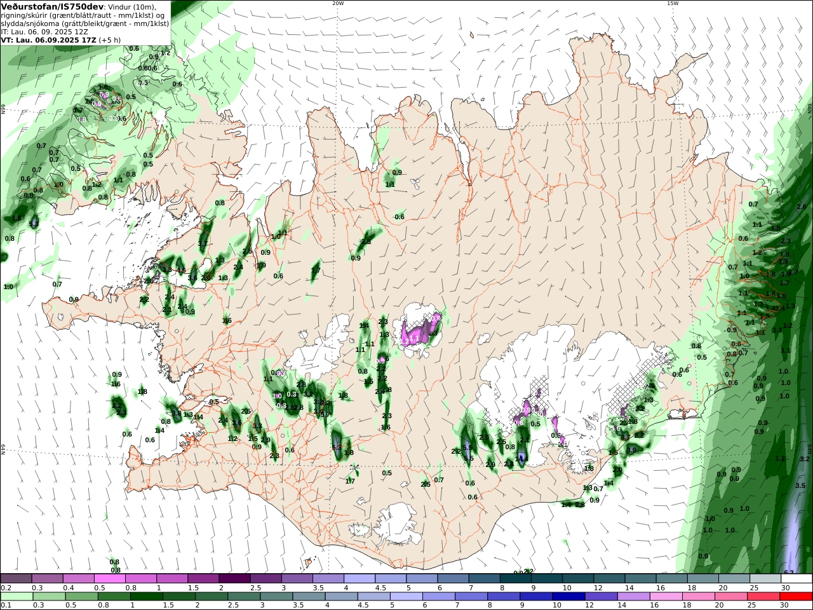The width and height of the screenshot is (813, 610).
Task: Pick the violet rain swatch starting at 12
Action: [601, 597]
